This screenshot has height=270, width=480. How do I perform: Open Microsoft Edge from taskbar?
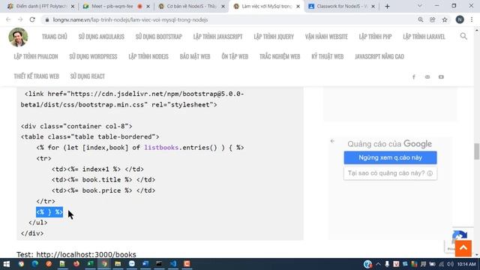(35, 264)
